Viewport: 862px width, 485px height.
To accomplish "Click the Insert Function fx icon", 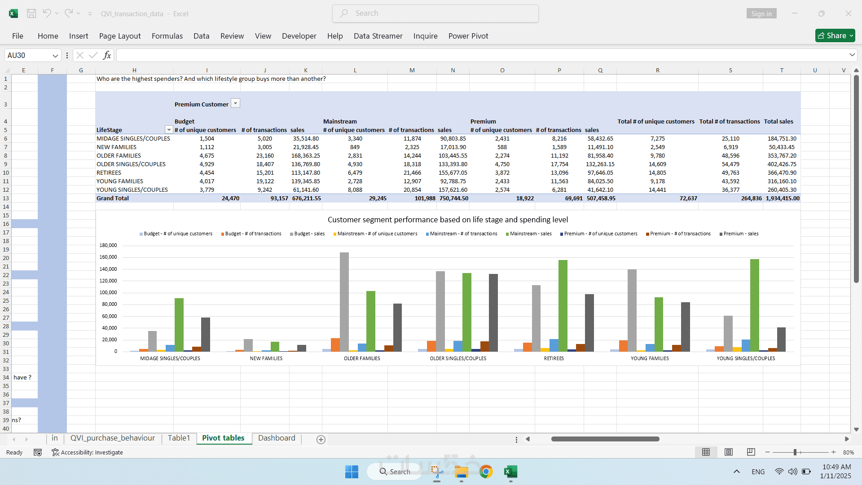I will coord(107,55).
